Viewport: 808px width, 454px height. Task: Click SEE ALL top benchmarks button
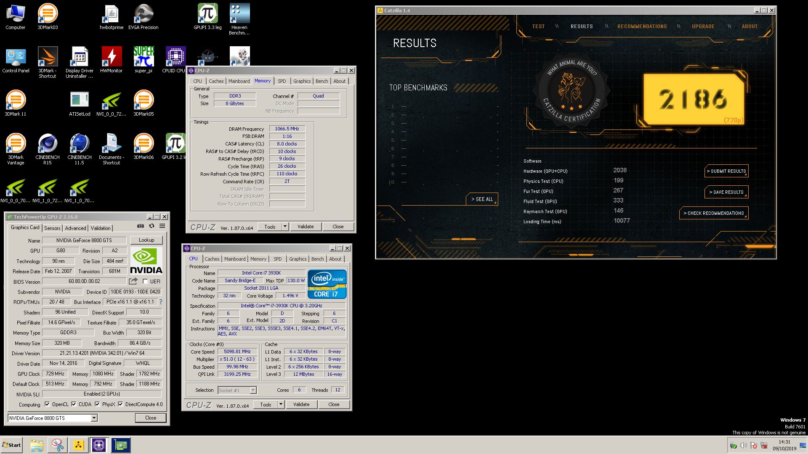(x=482, y=199)
